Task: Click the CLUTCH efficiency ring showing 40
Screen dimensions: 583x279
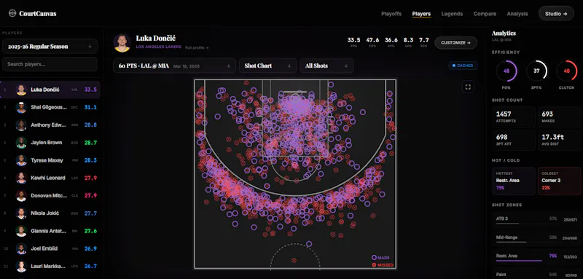Action: point(567,71)
